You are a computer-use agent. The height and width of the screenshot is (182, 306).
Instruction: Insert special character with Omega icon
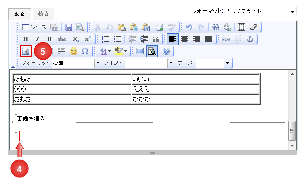(85, 51)
